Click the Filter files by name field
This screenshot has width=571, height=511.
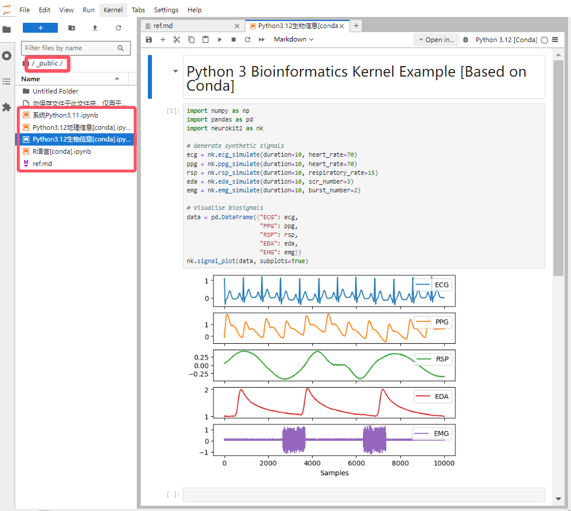(x=76, y=48)
